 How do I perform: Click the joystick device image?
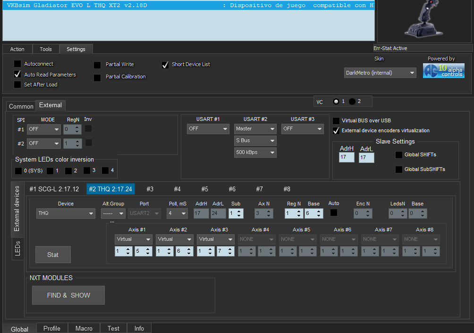425,20
